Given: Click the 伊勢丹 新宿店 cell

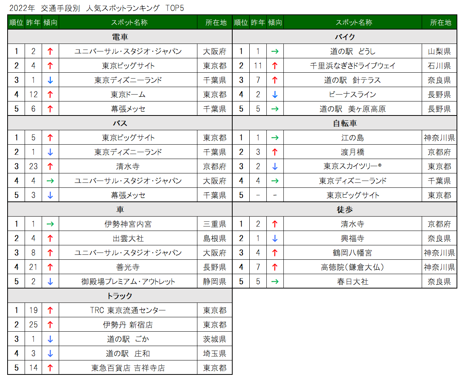Looking at the screenshot, I should 128,325.
